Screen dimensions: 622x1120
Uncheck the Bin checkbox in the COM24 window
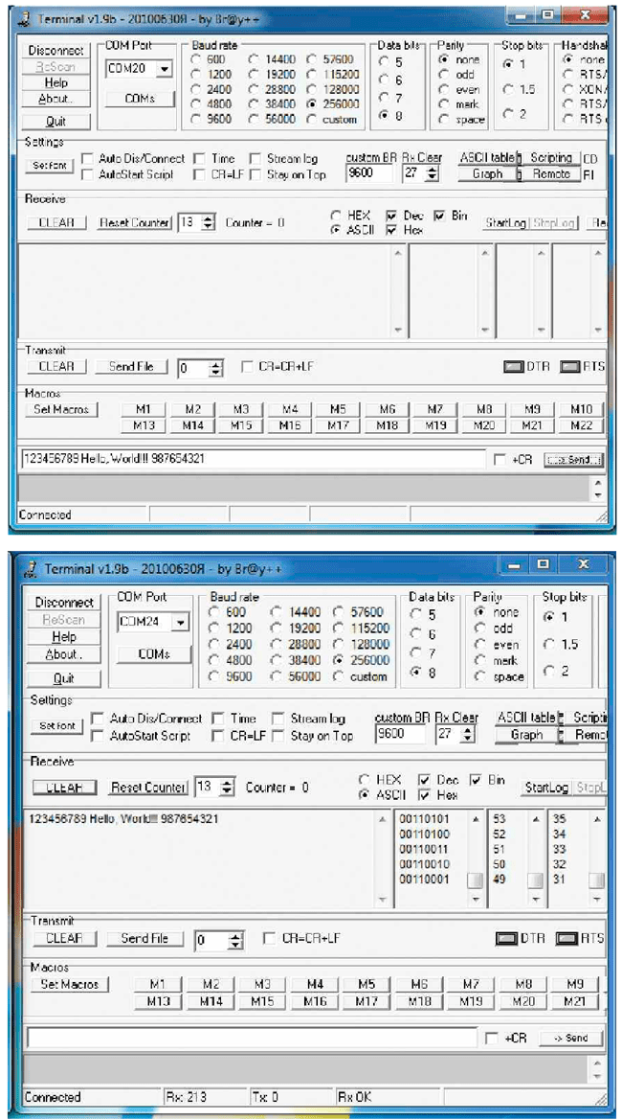(x=476, y=780)
